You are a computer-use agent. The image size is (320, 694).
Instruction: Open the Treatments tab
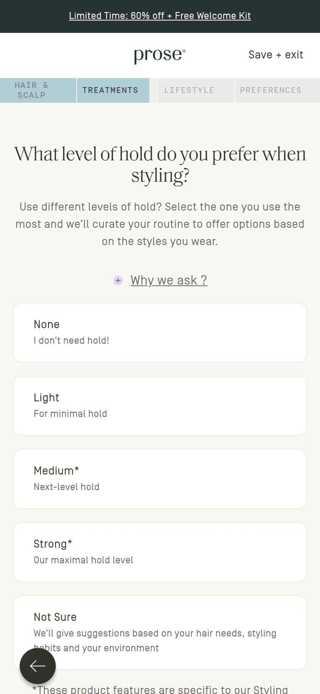pos(113,90)
